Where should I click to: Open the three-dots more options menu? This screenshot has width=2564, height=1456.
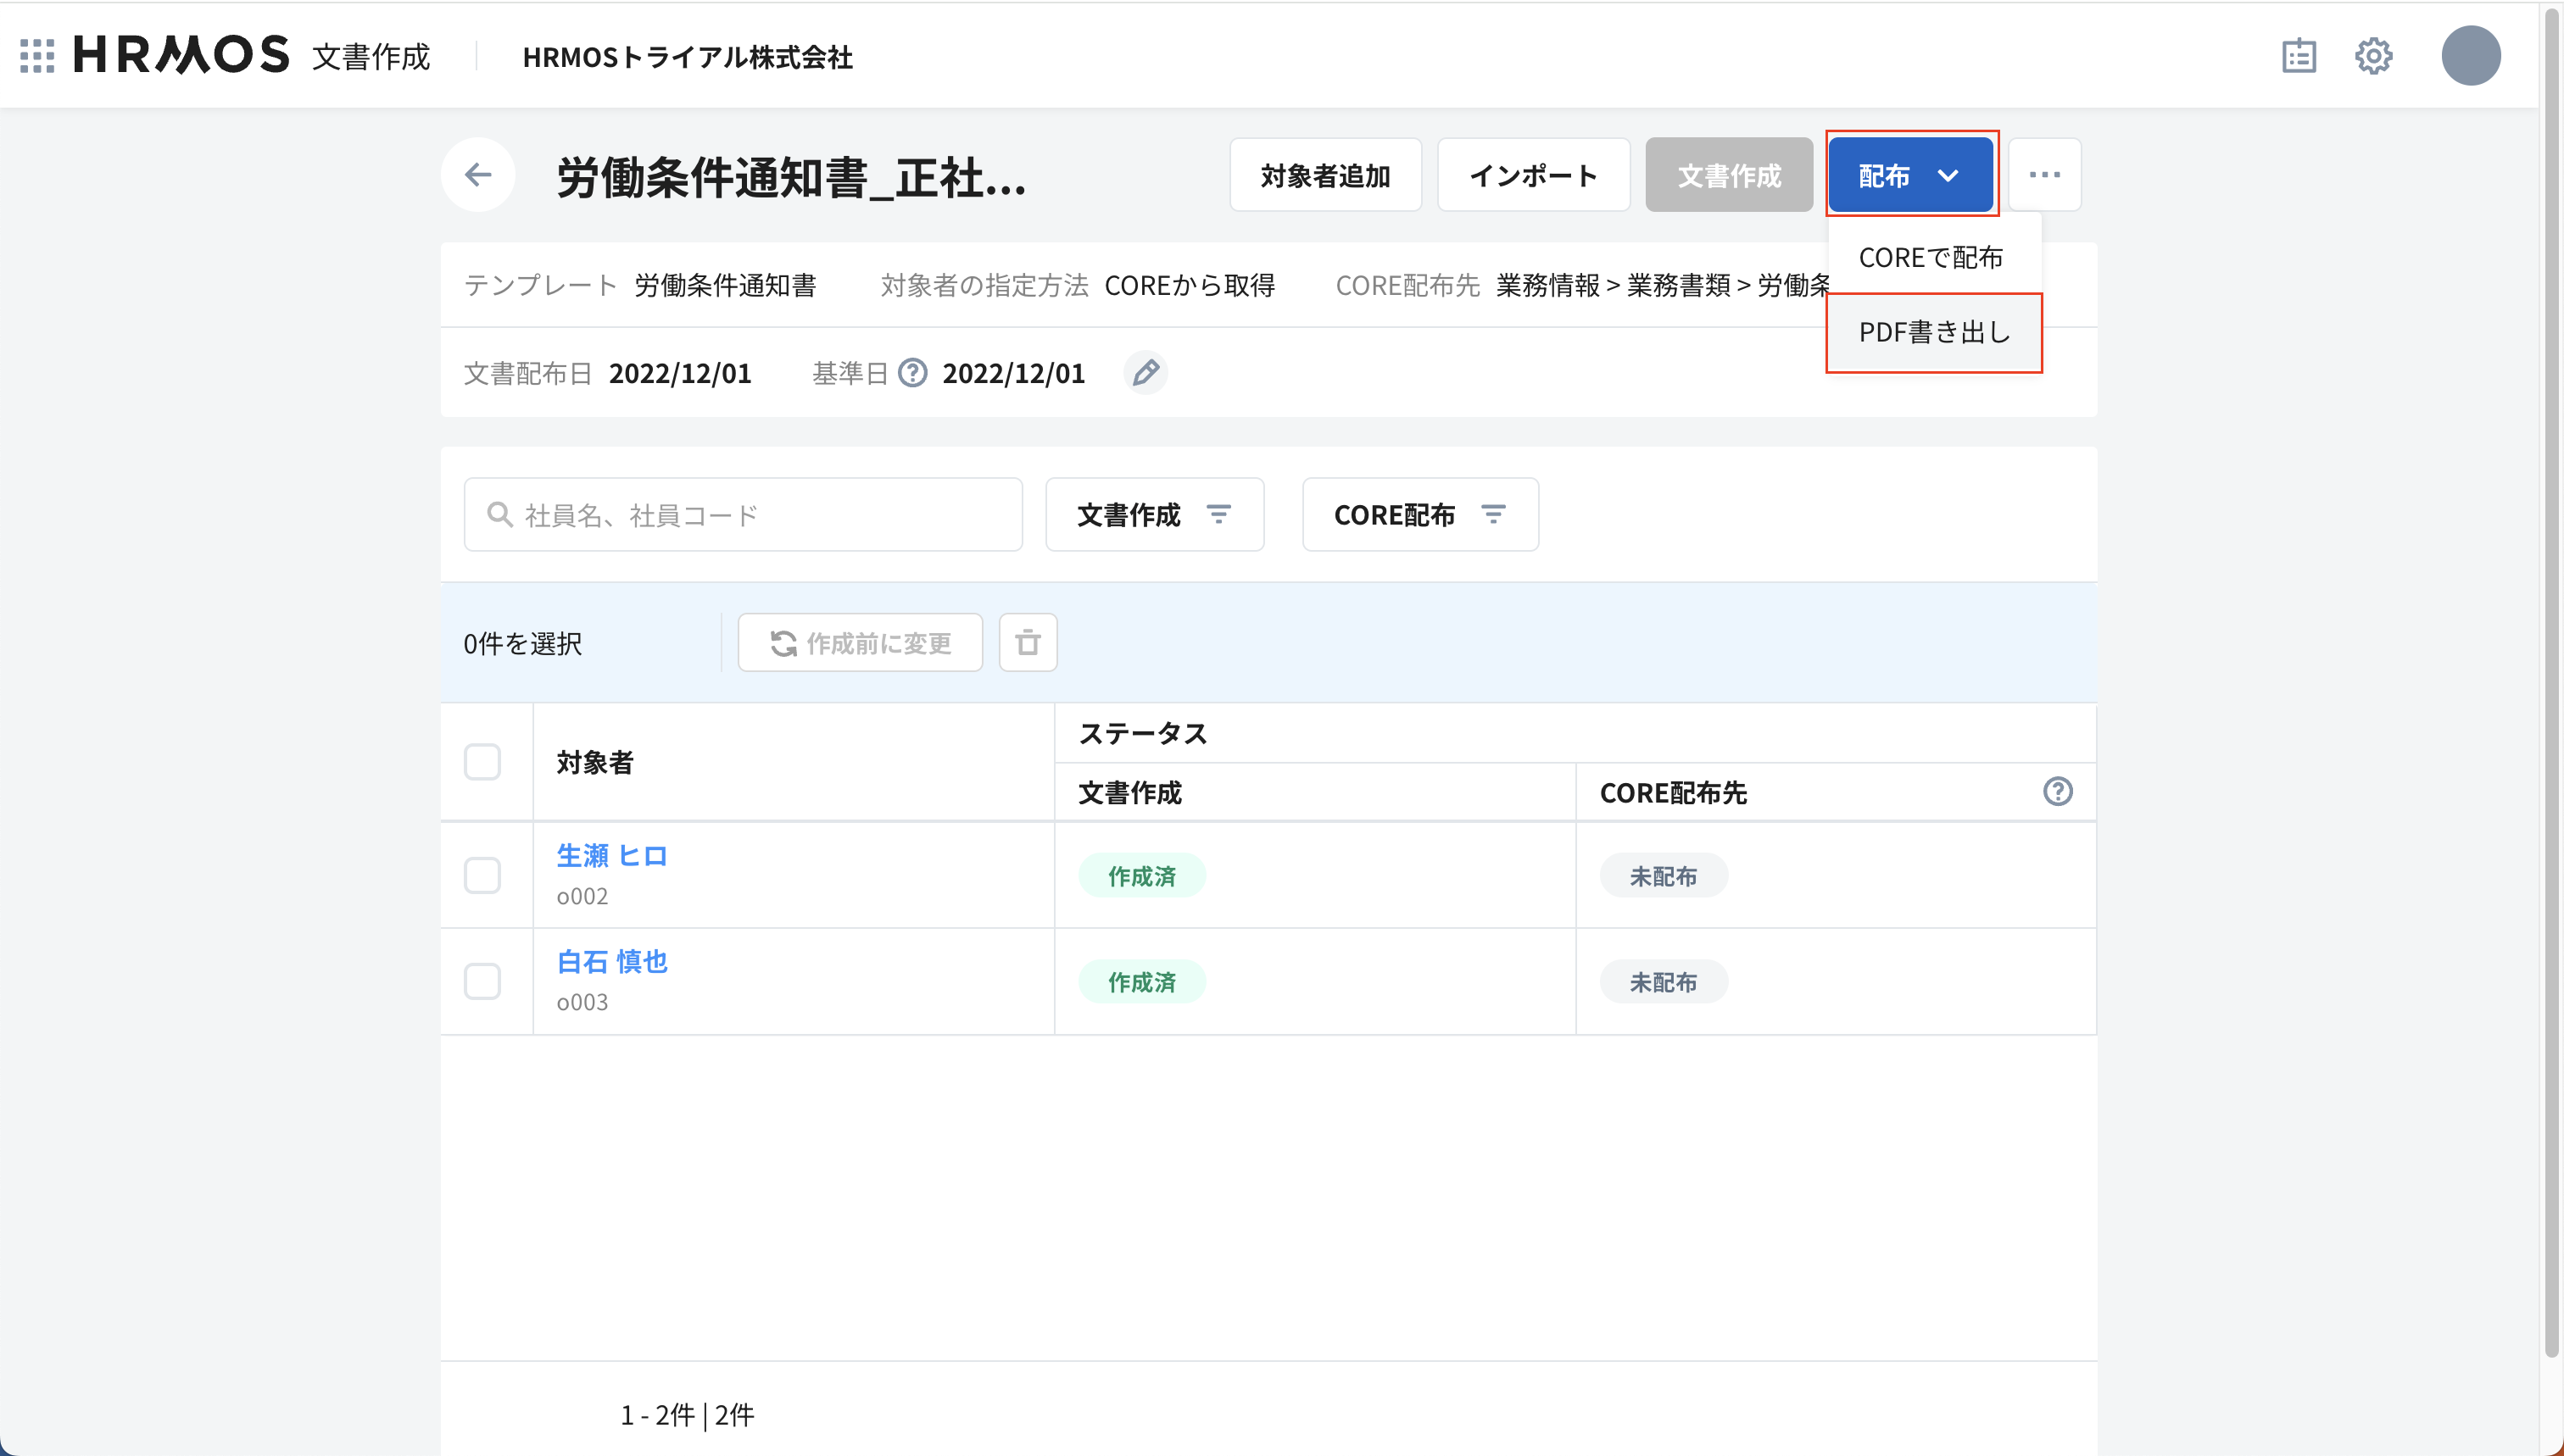tap(2043, 175)
